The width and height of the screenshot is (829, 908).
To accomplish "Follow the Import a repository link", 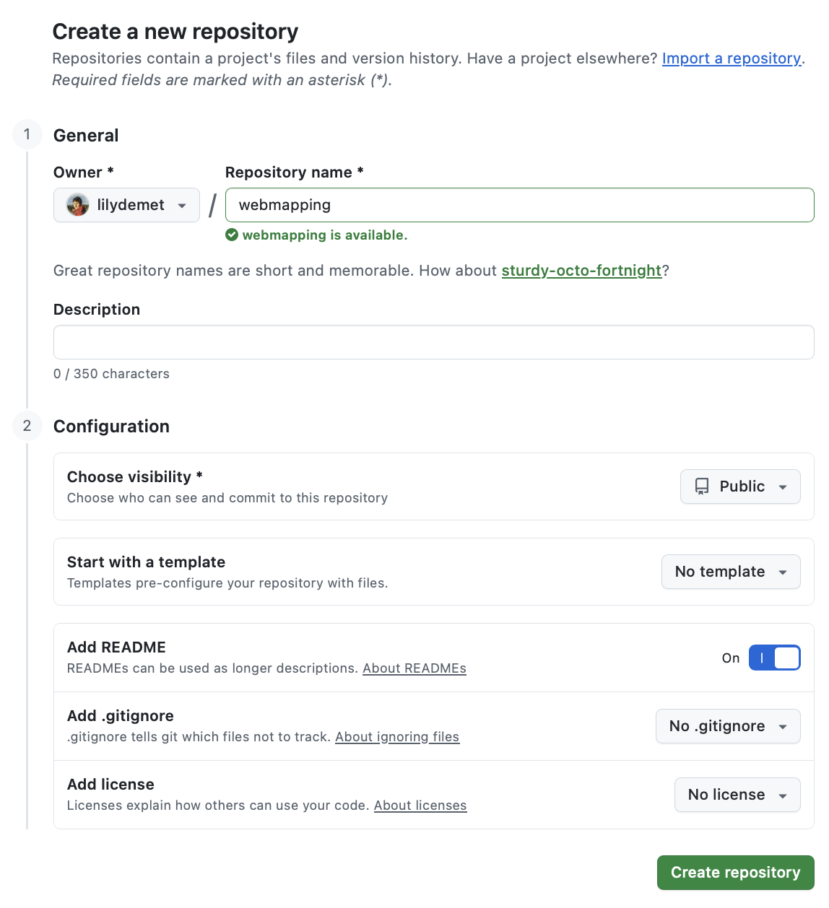I will [x=732, y=58].
